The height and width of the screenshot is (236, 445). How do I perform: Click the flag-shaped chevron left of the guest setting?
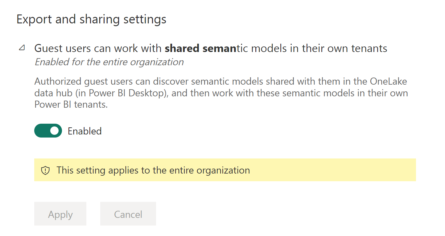point(22,48)
